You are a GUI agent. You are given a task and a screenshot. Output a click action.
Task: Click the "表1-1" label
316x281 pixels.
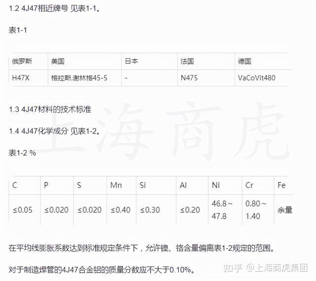coord(18,30)
